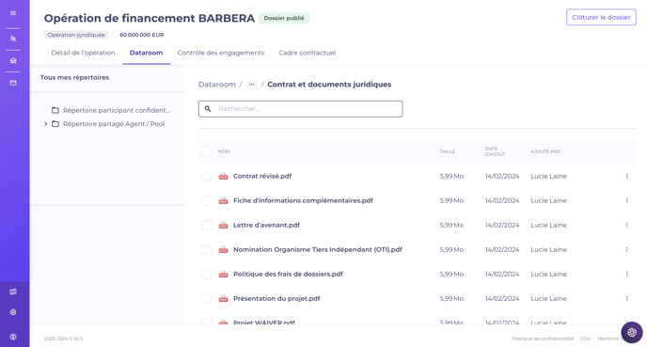Tick the select-all checkbox in table header

click(207, 151)
